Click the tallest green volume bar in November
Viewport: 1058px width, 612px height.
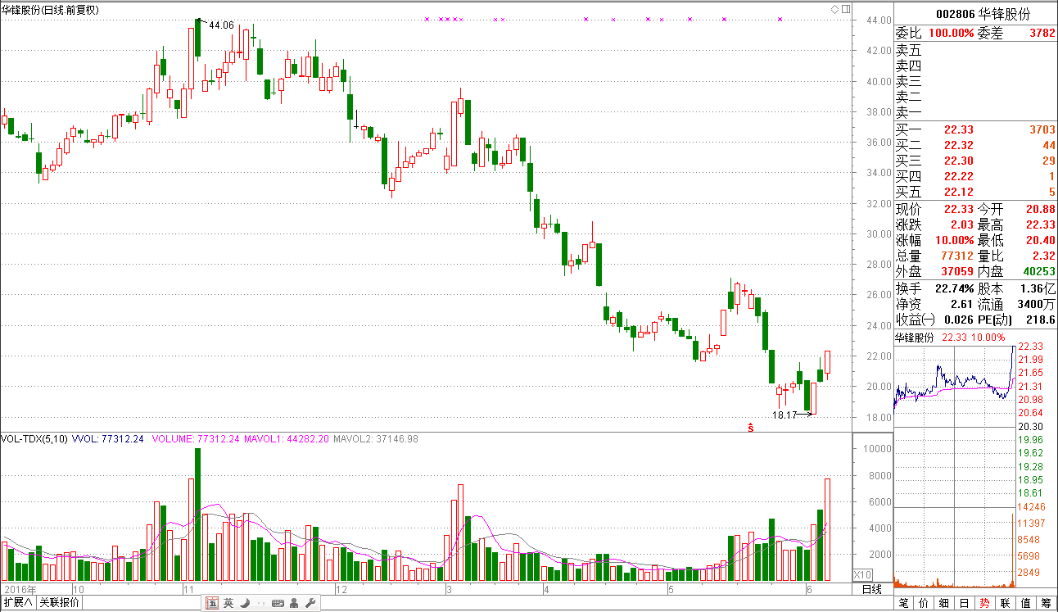pos(197,515)
